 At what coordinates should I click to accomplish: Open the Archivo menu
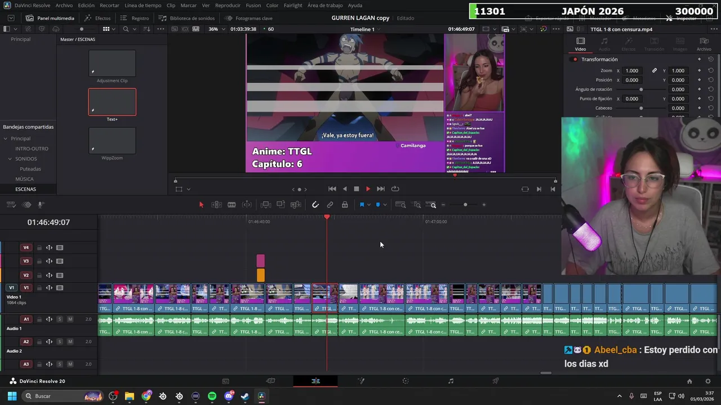(x=64, y=5)
